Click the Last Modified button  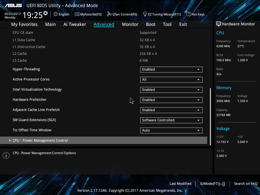click(181, 184)
